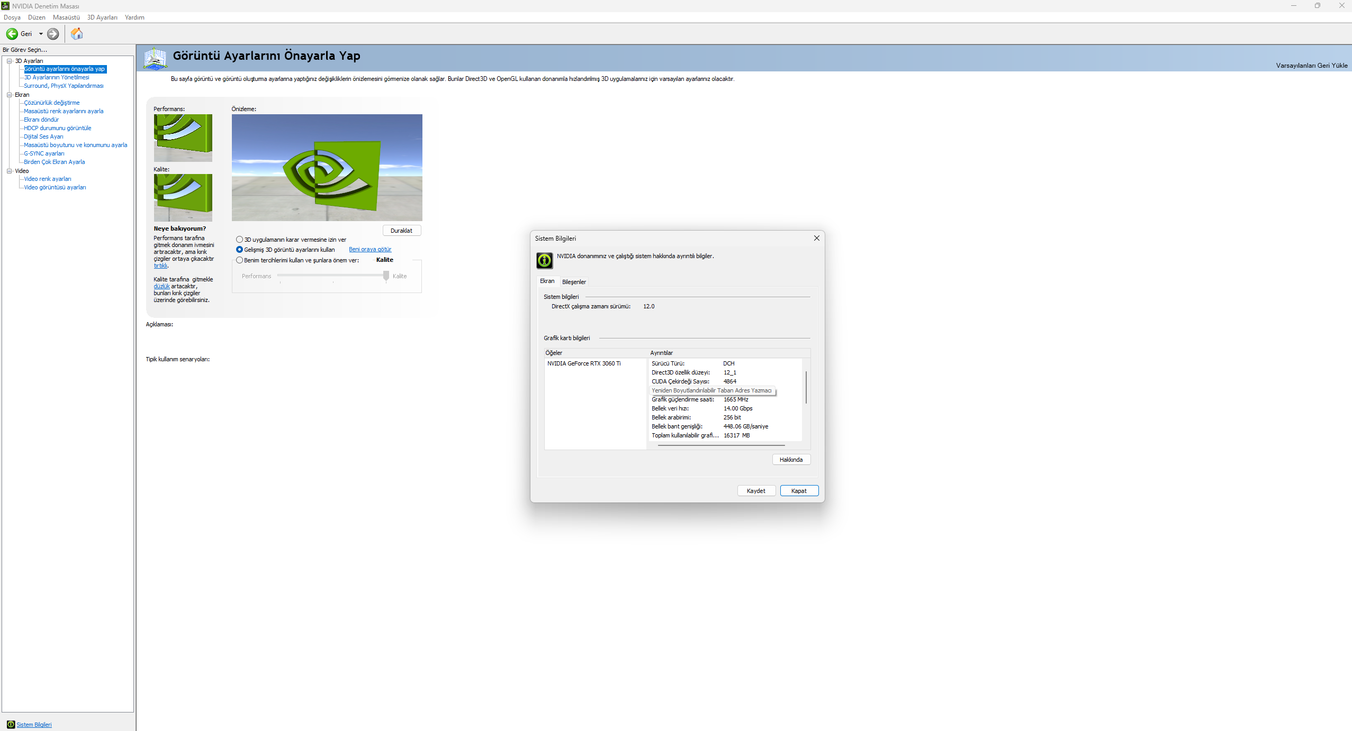This screenshot has height=731, width=1352.
Task: Switch to the Ekran tab in dialog
Action: click(x=547, y=281)
